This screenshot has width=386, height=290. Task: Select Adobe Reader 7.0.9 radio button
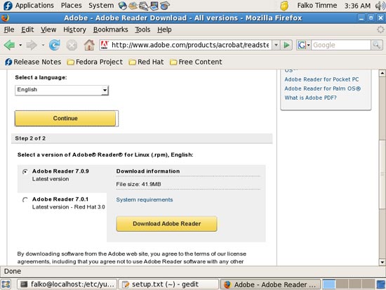(25, 171)
